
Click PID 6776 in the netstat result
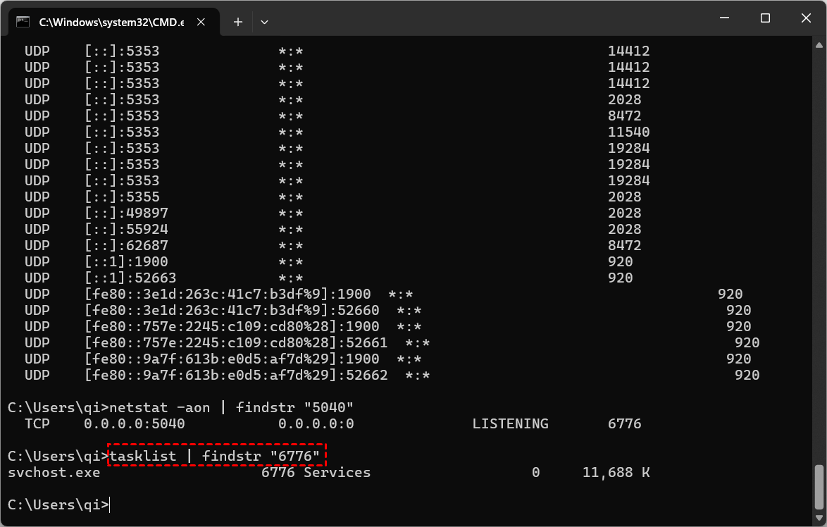click(624, 424)
